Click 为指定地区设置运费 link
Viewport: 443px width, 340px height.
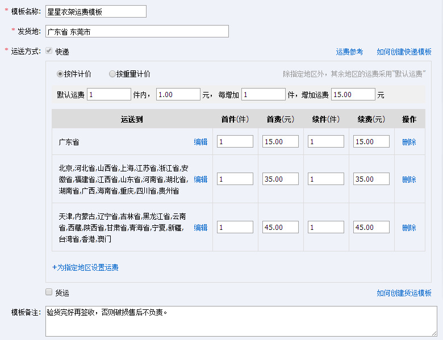tap(85, 267)
